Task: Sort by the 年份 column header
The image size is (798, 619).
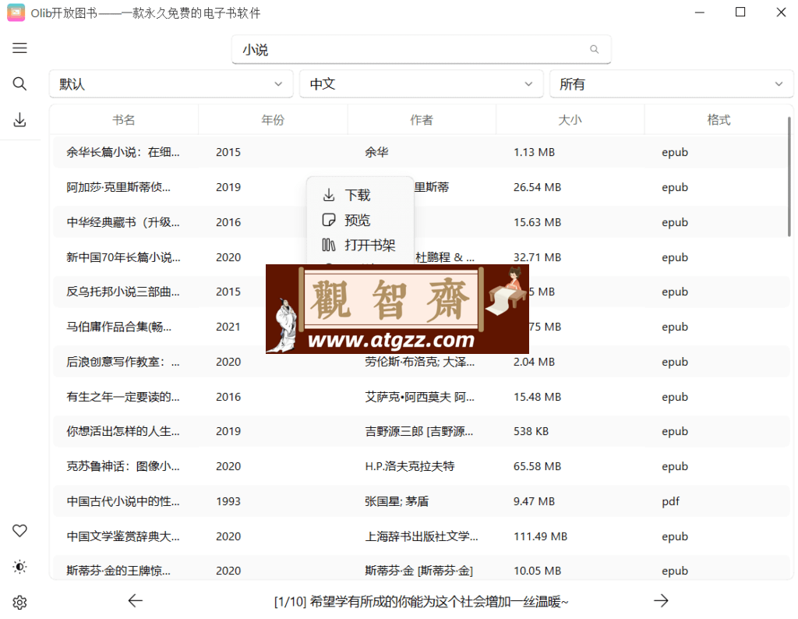Action: [273, 120]
